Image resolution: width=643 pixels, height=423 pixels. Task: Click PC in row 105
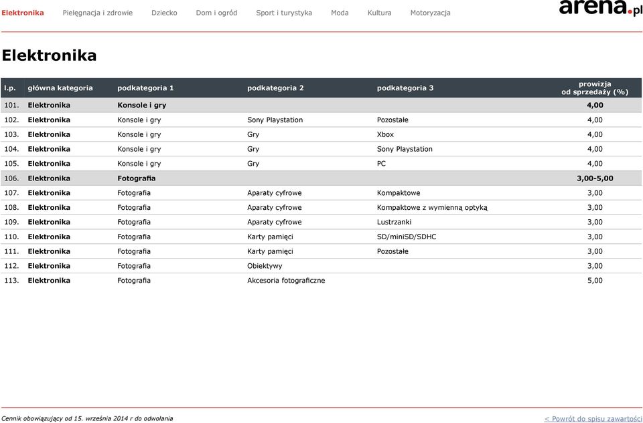[381, 164]
